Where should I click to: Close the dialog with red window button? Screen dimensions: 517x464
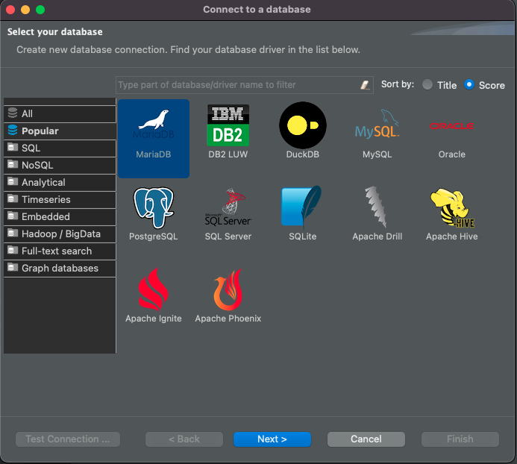10,10
